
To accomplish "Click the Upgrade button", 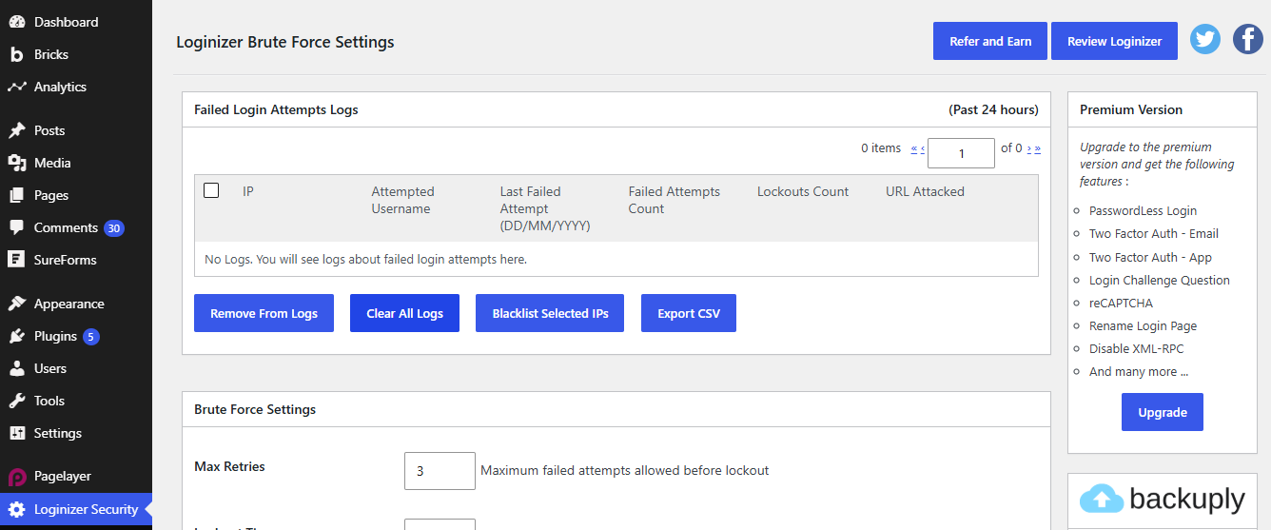I will pyautogui.click(x=1163, y=412).
